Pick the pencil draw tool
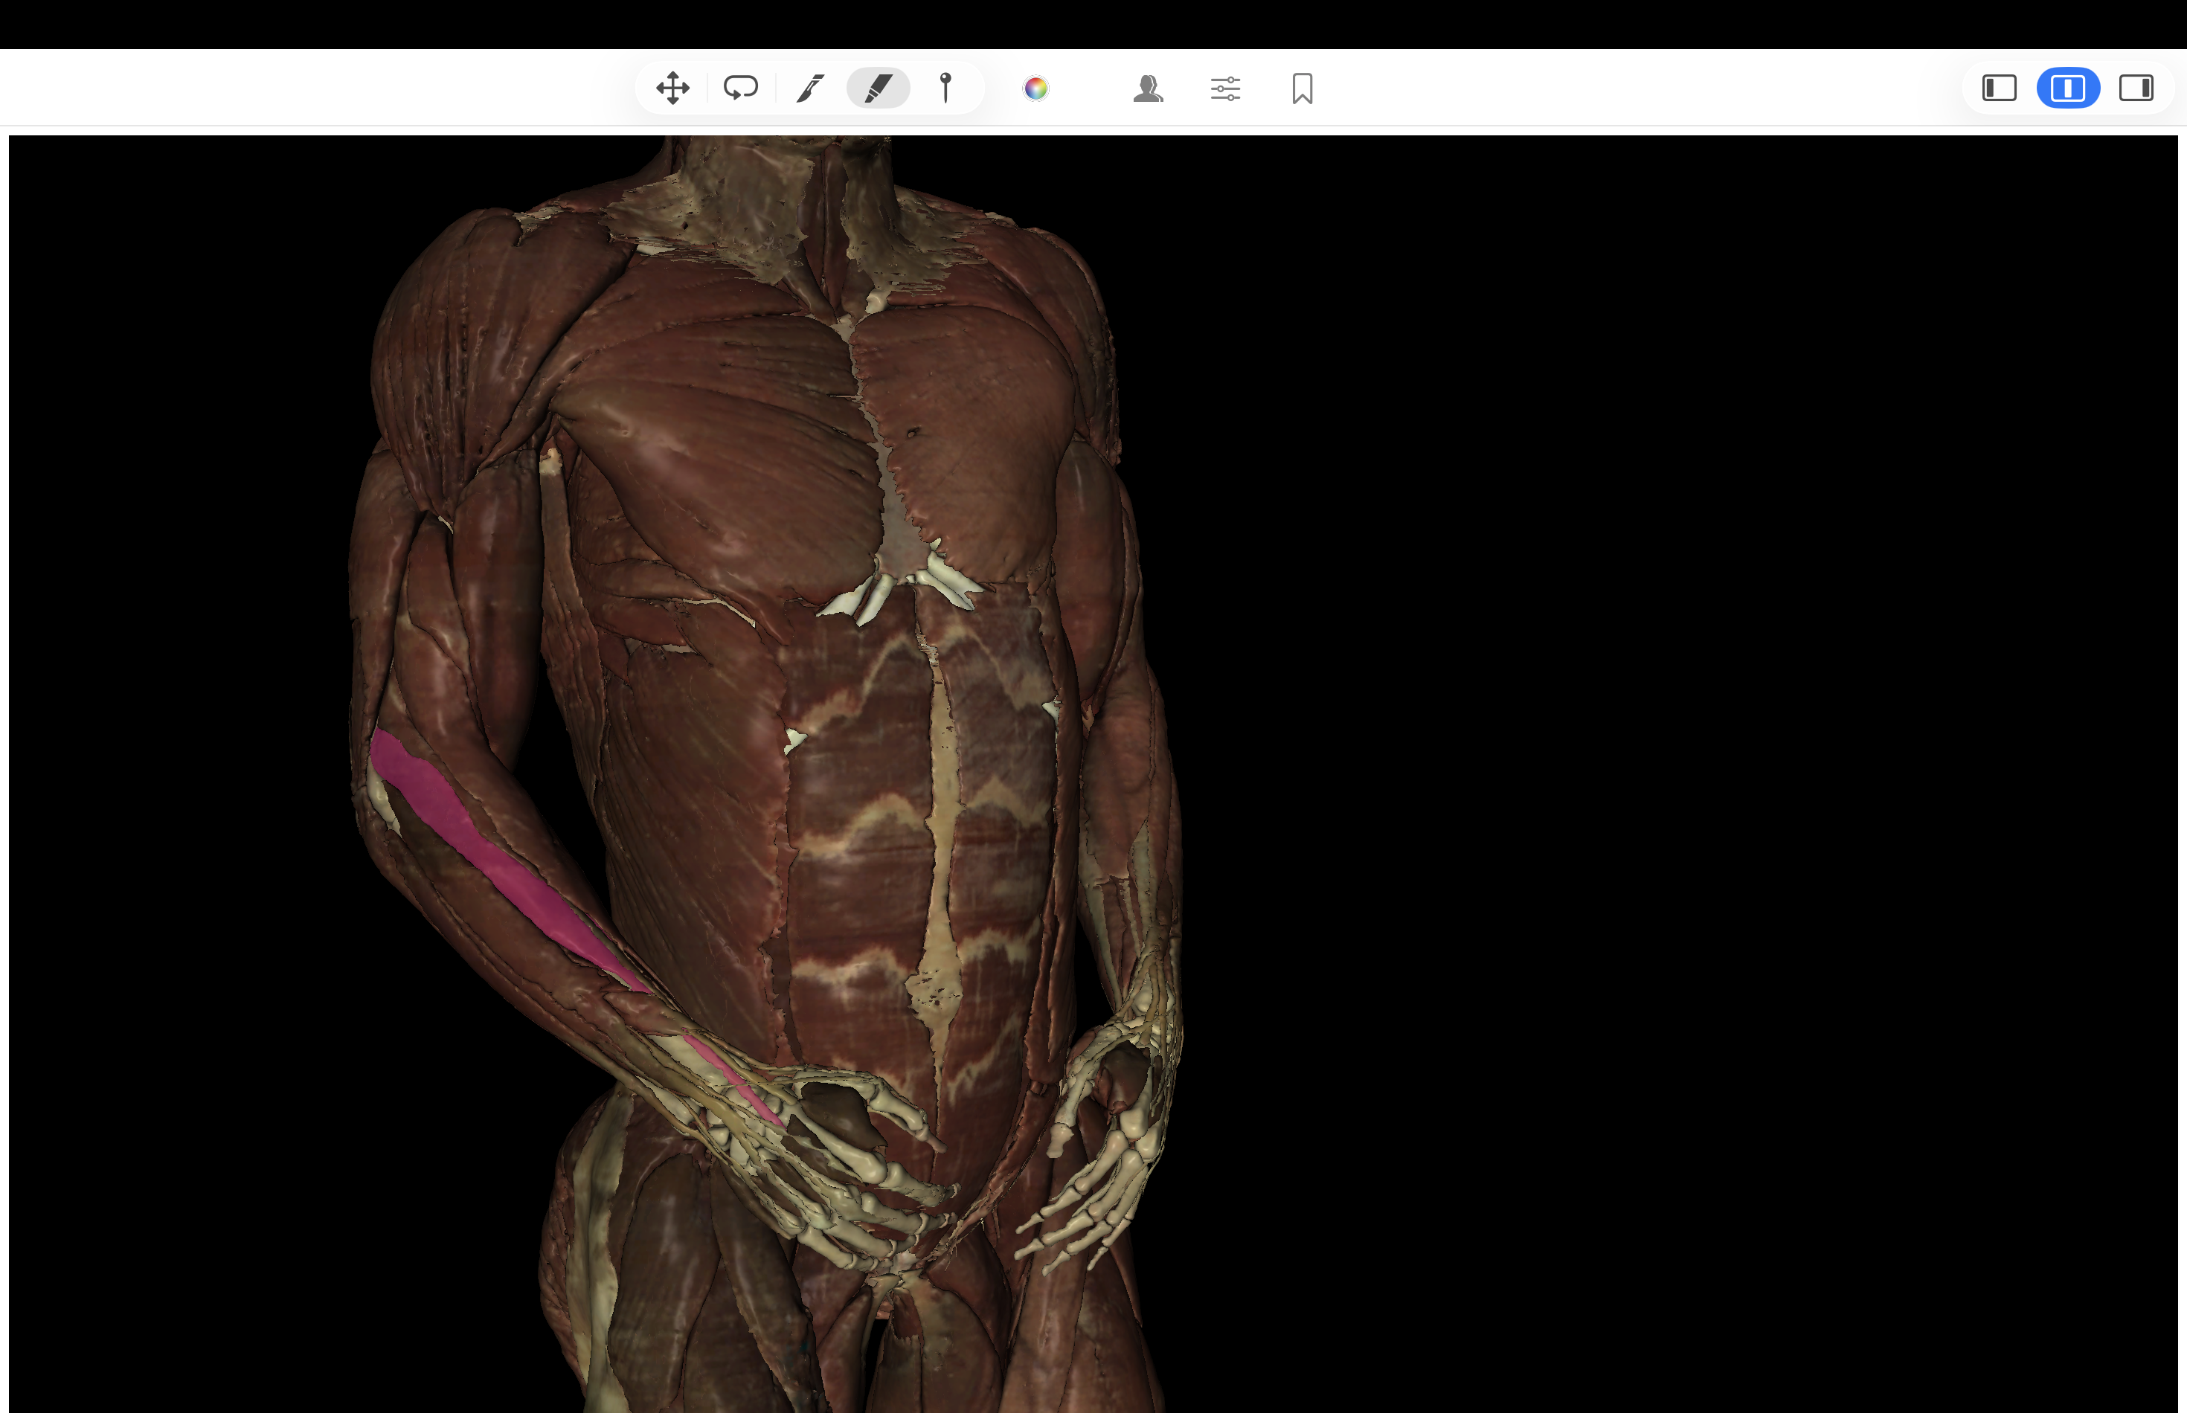The width and height of the screenshot is (2187, 1422). click(x=809, y=89)
